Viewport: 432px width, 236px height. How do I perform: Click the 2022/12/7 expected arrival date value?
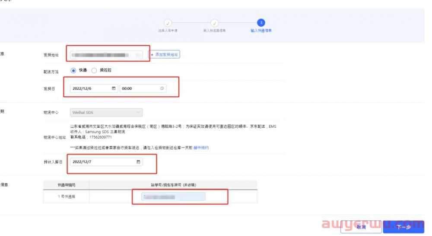tap(85, 162)
